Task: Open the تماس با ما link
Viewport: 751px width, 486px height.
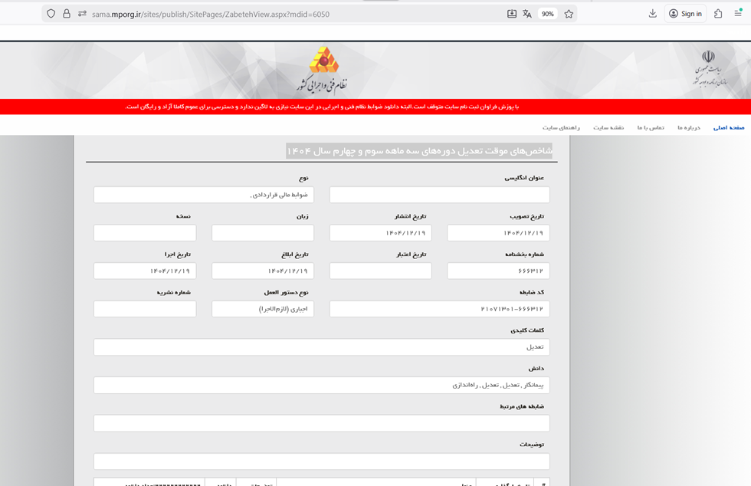Action: [651, 127]
